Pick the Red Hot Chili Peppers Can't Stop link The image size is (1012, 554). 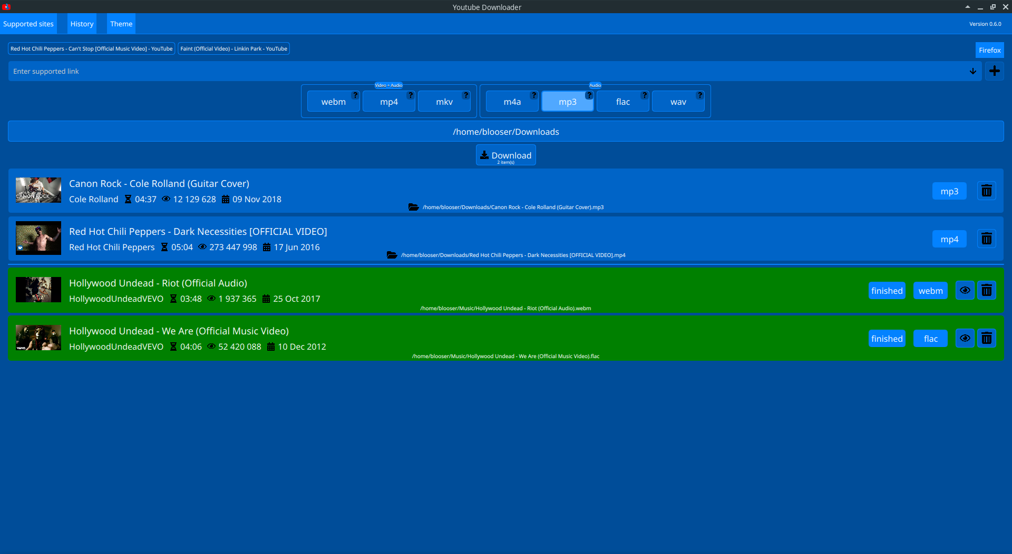[92, 48]
